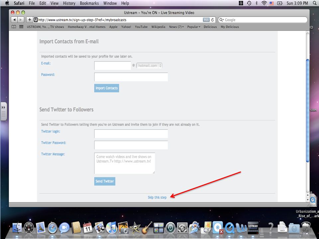Open the Wikipedia bookmark
Screen dimensions: 319x239
click(x=158, y=27)
